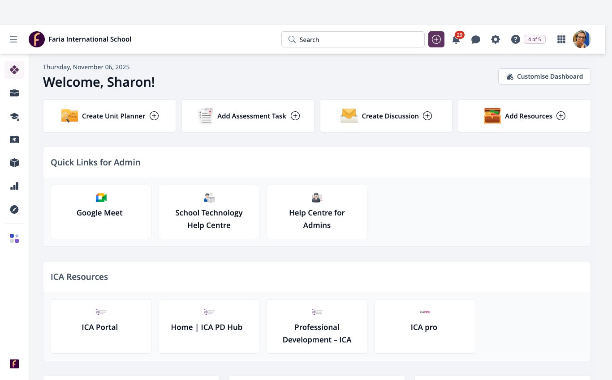This screenshot has width=612, height=380.
Task: Open the hamburger navigation menu
Action: [x=13, y=39]
